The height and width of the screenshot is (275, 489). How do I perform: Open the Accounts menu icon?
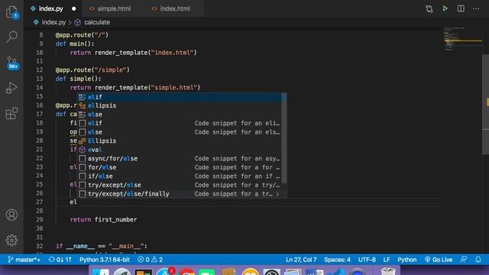tap(12, 215)
